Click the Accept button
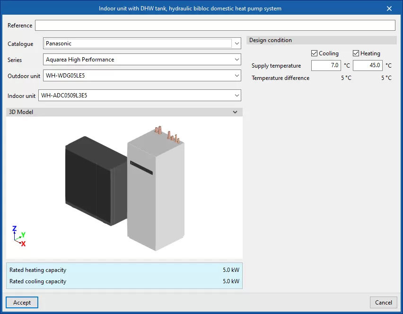The width and height of the screenshot is (403, 314). (22, 303)
